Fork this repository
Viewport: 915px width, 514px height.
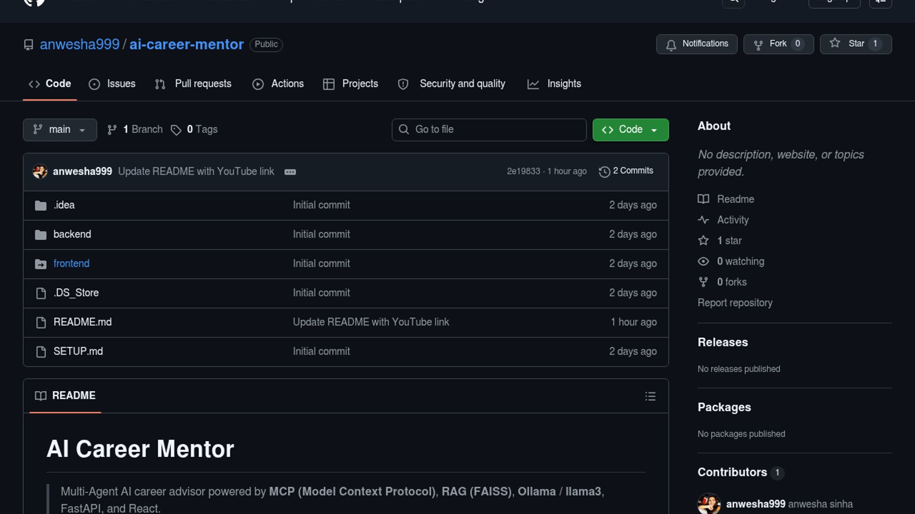[x=778, y=44]
